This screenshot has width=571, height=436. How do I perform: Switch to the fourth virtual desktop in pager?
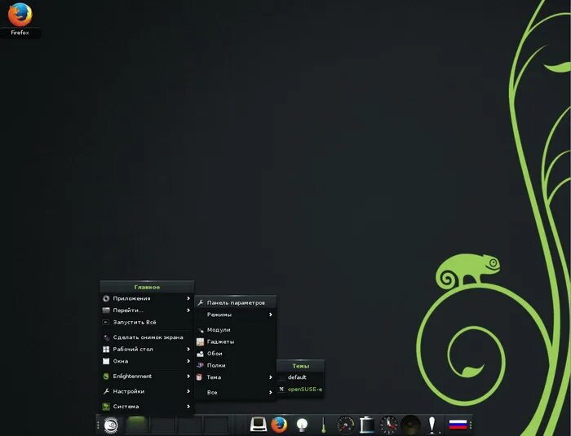point(215,425)
